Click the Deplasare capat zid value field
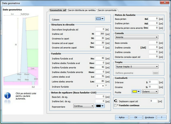Screen dimensions: 171x124 click(154, 101)
